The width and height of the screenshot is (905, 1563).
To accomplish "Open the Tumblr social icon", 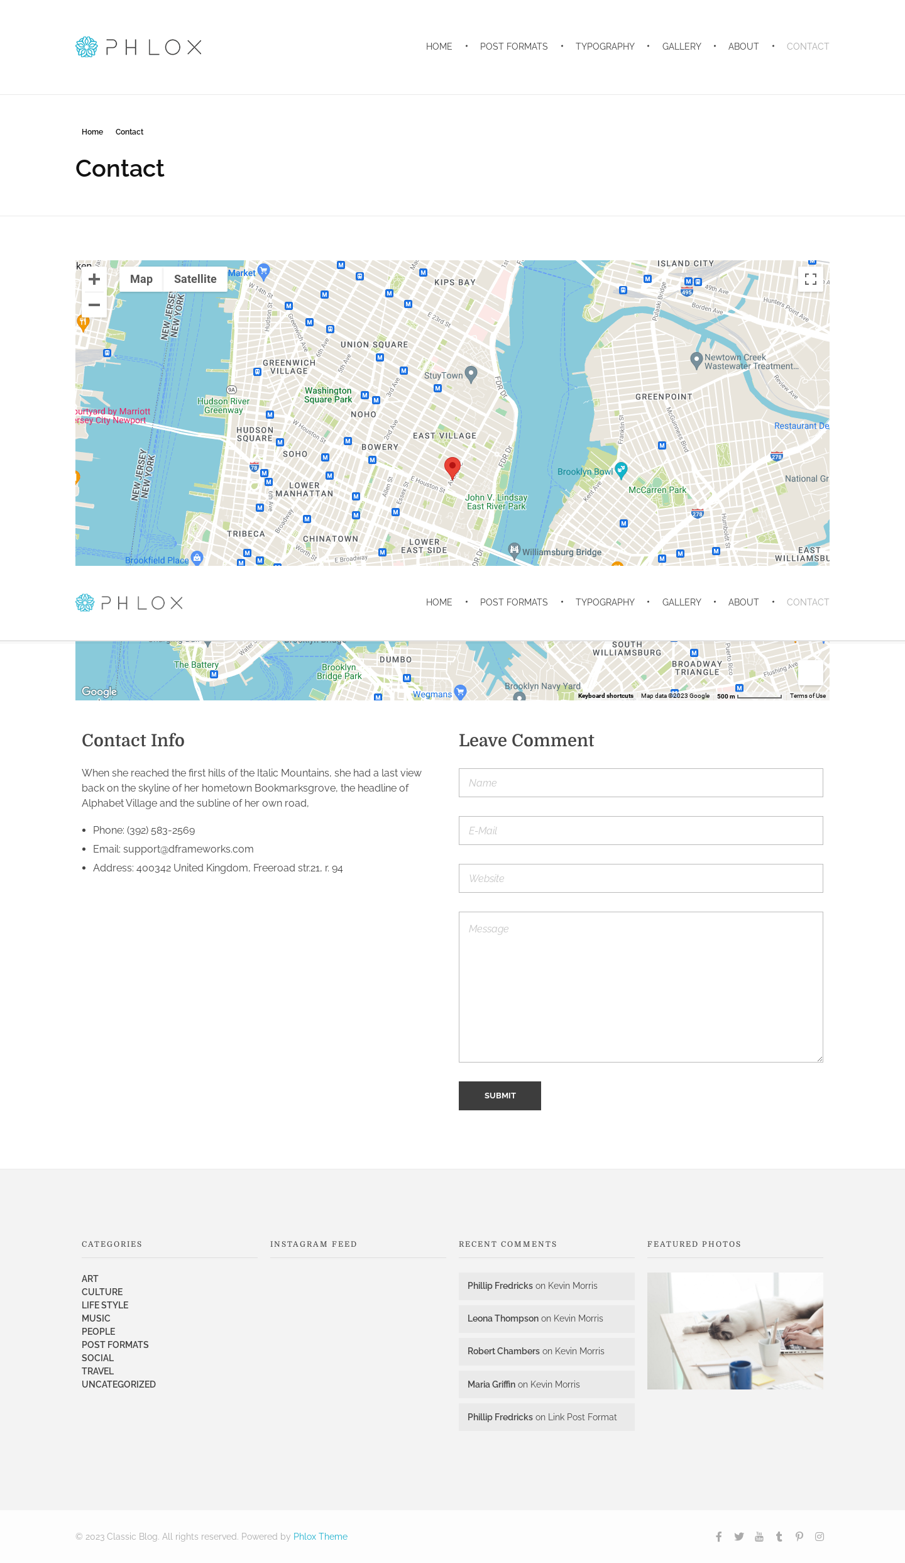I will (x=779, y=1537).
